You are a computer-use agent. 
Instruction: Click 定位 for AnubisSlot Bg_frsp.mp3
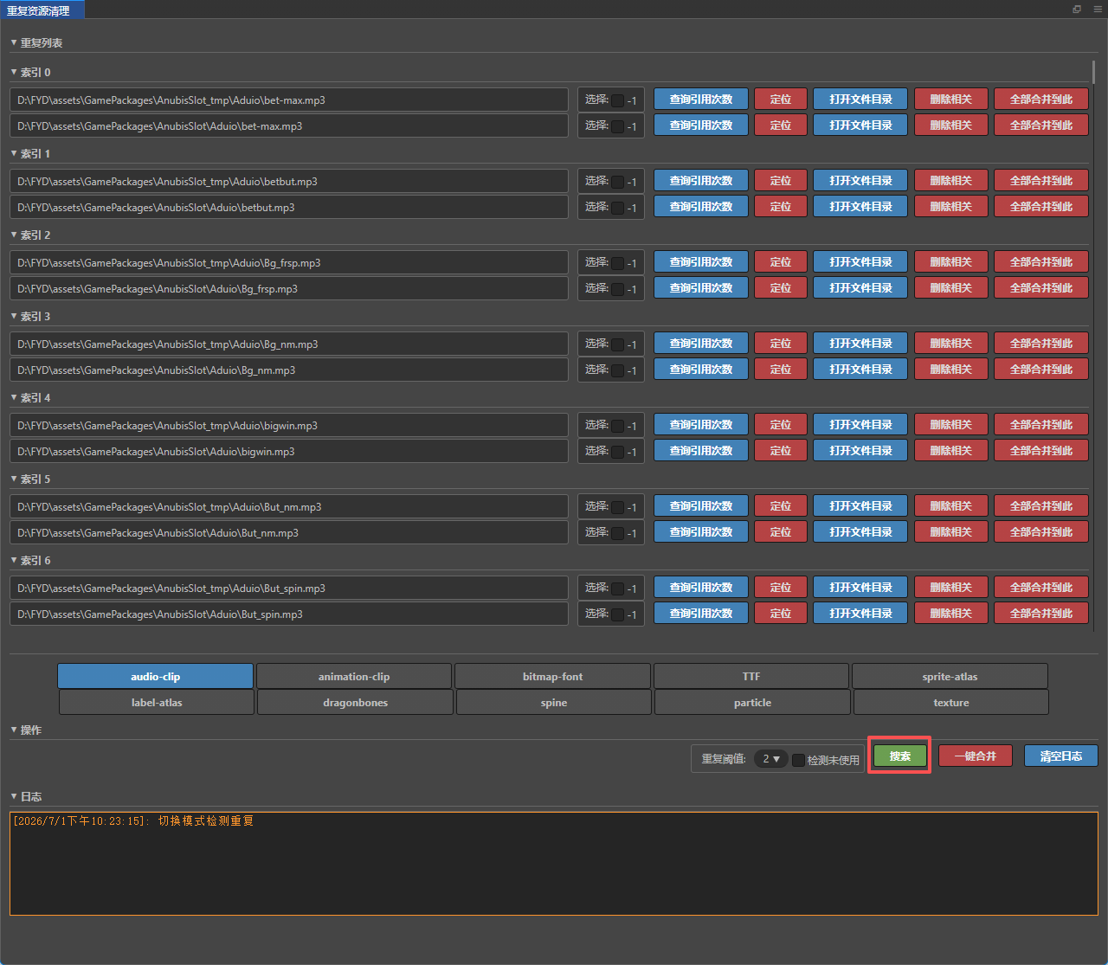pos(780,287)
